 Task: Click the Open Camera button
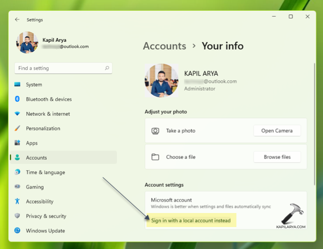(277, 131)
